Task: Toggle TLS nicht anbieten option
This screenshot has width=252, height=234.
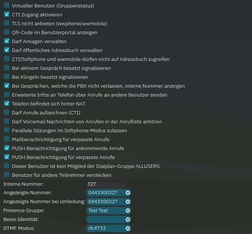Action: click(7, 23)
